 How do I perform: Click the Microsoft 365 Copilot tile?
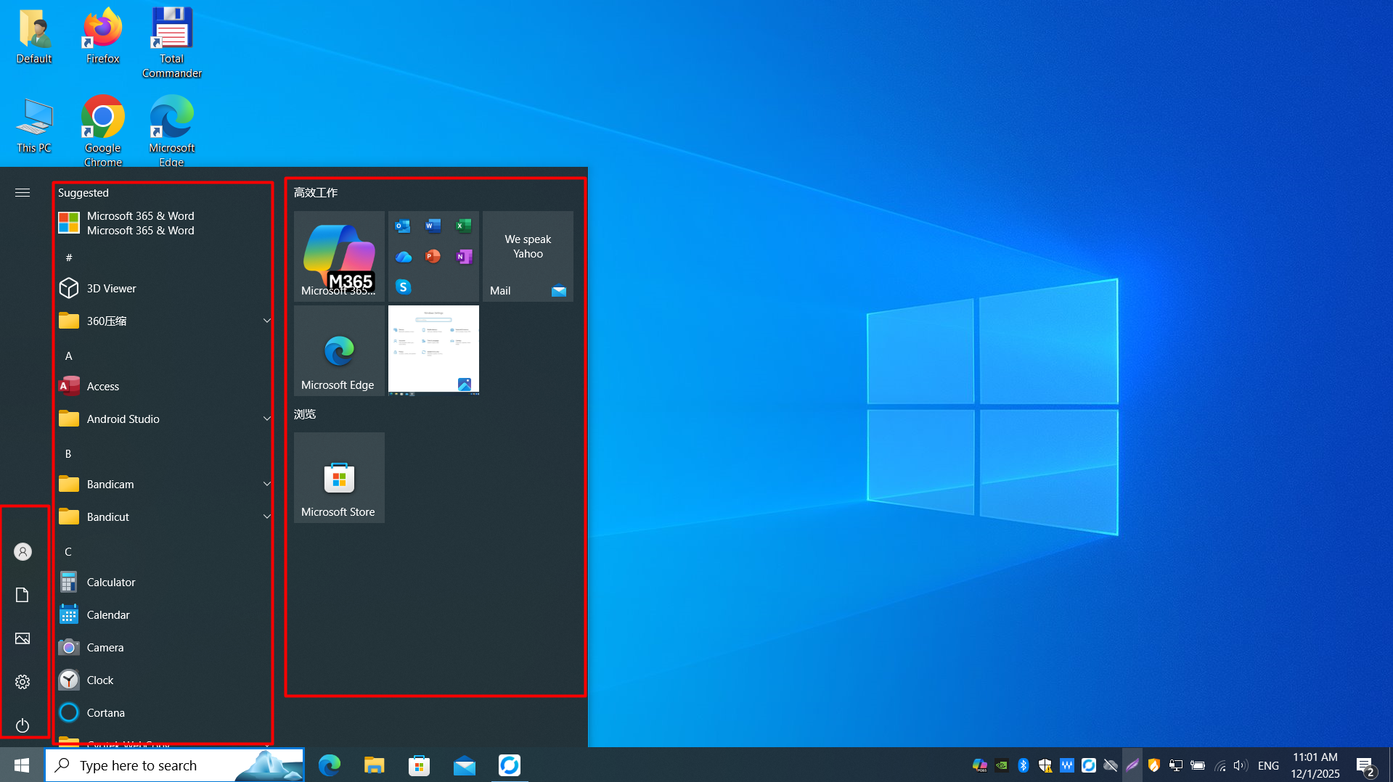coord(339,256)
